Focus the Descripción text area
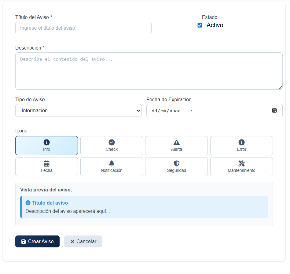The image size is (290, 274). pos(149,71)
